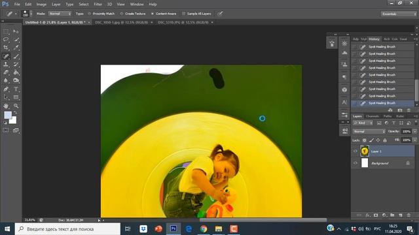Reset default foreground and background colors
Image resolution: width=419 pixels, height=235 pixels.
coord(5,123)
